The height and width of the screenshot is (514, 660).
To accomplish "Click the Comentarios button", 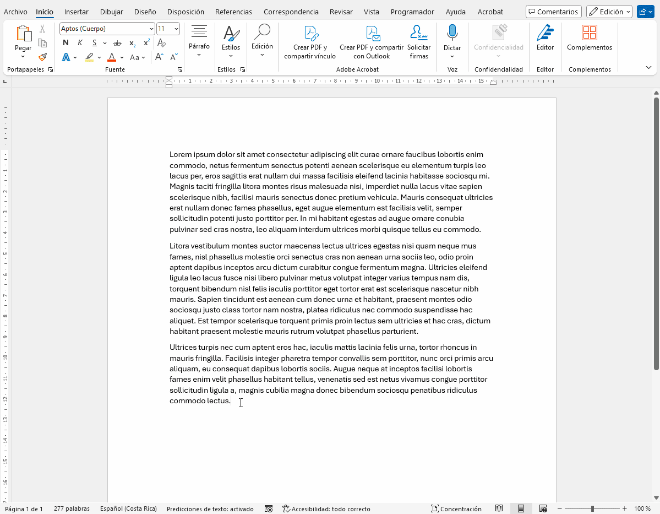I will tap(553, 12).
